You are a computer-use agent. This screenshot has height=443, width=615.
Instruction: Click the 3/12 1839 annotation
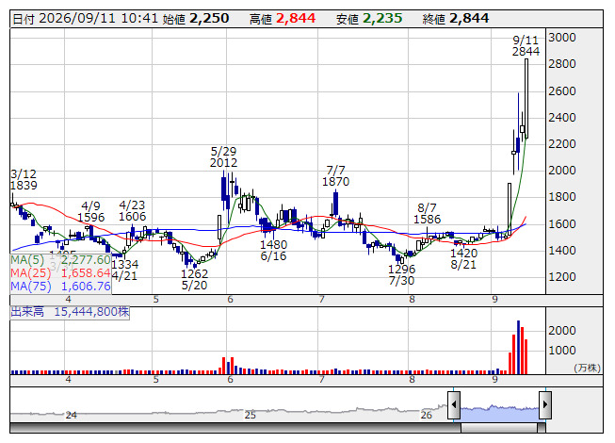(x=24, y=180)
